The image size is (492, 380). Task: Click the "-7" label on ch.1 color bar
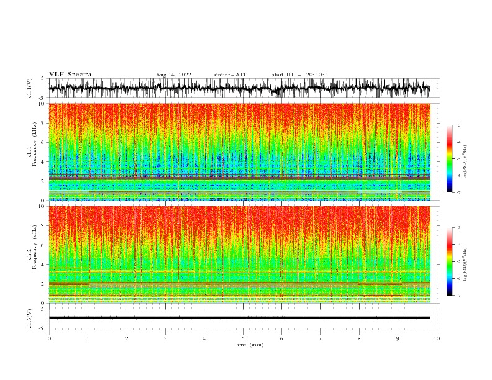coord(458,192)
